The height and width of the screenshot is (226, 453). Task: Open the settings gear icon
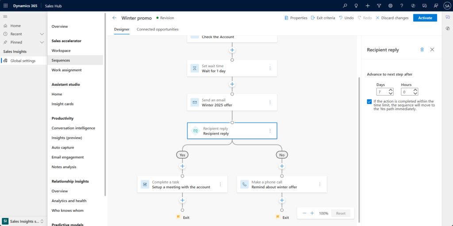(390, 5)
